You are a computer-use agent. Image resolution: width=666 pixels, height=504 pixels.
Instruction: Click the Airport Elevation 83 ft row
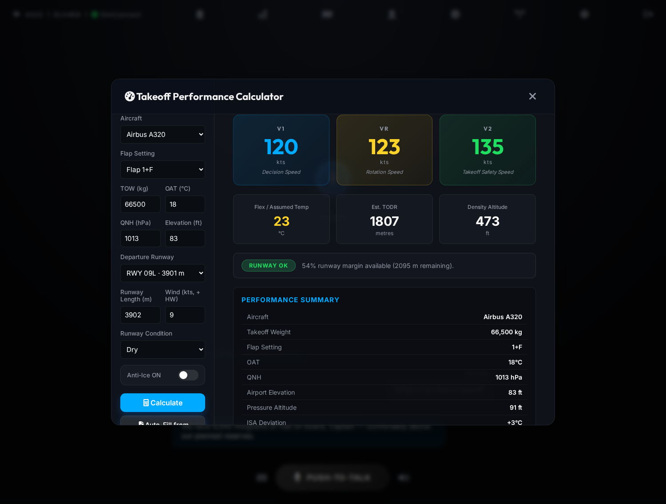385,392
